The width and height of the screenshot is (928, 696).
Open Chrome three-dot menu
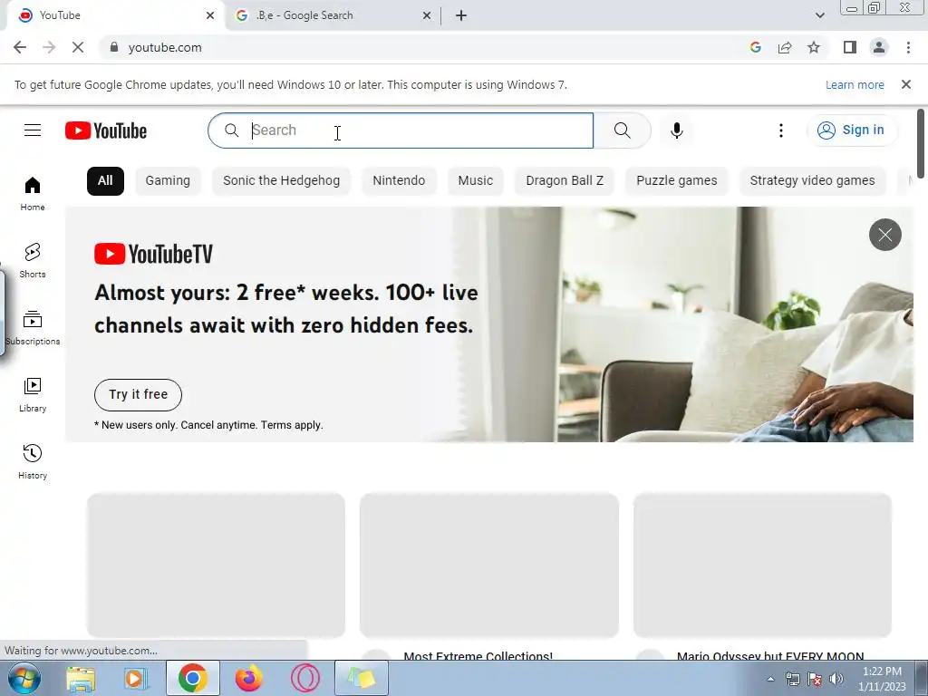(x=908, y=47)
